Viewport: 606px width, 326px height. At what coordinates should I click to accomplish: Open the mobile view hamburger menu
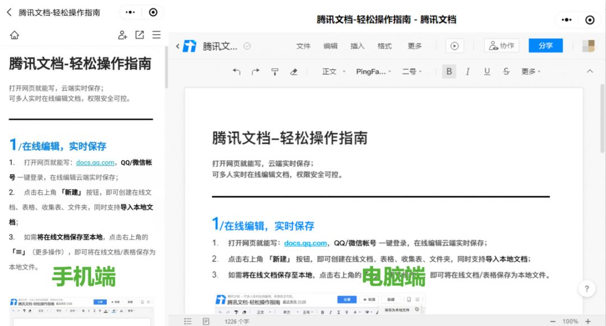(x=157, y=35)
